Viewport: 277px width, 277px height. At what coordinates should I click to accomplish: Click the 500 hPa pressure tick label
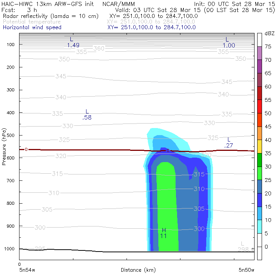(x=10, y=136)
